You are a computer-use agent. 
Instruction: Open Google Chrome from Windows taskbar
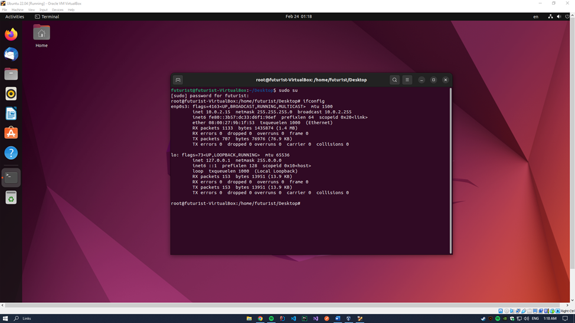tap(260, 319)
